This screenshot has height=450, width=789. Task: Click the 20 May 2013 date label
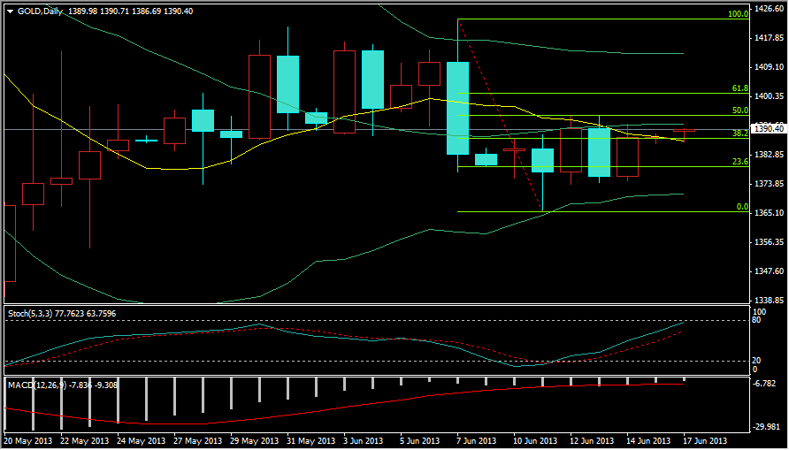(28, 440)
